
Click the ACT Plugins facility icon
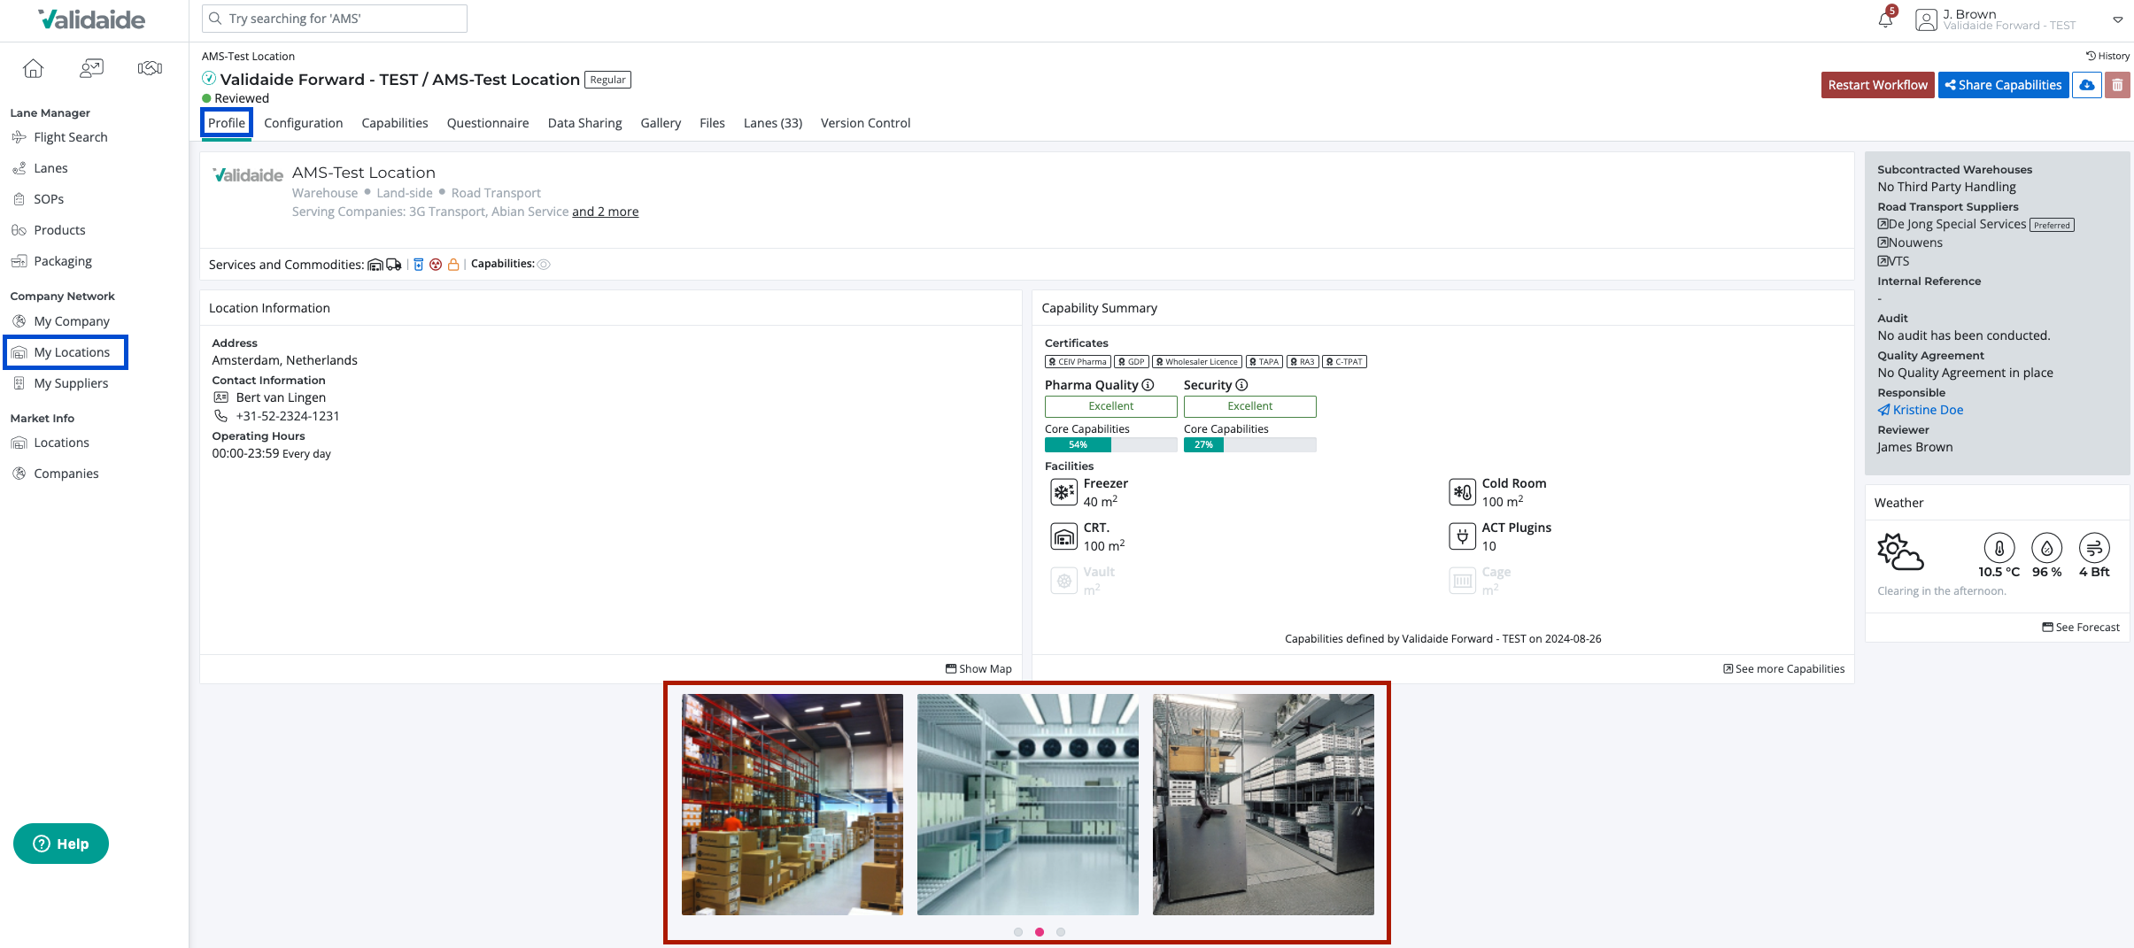pyautogui.click(x=1462, y=536)
